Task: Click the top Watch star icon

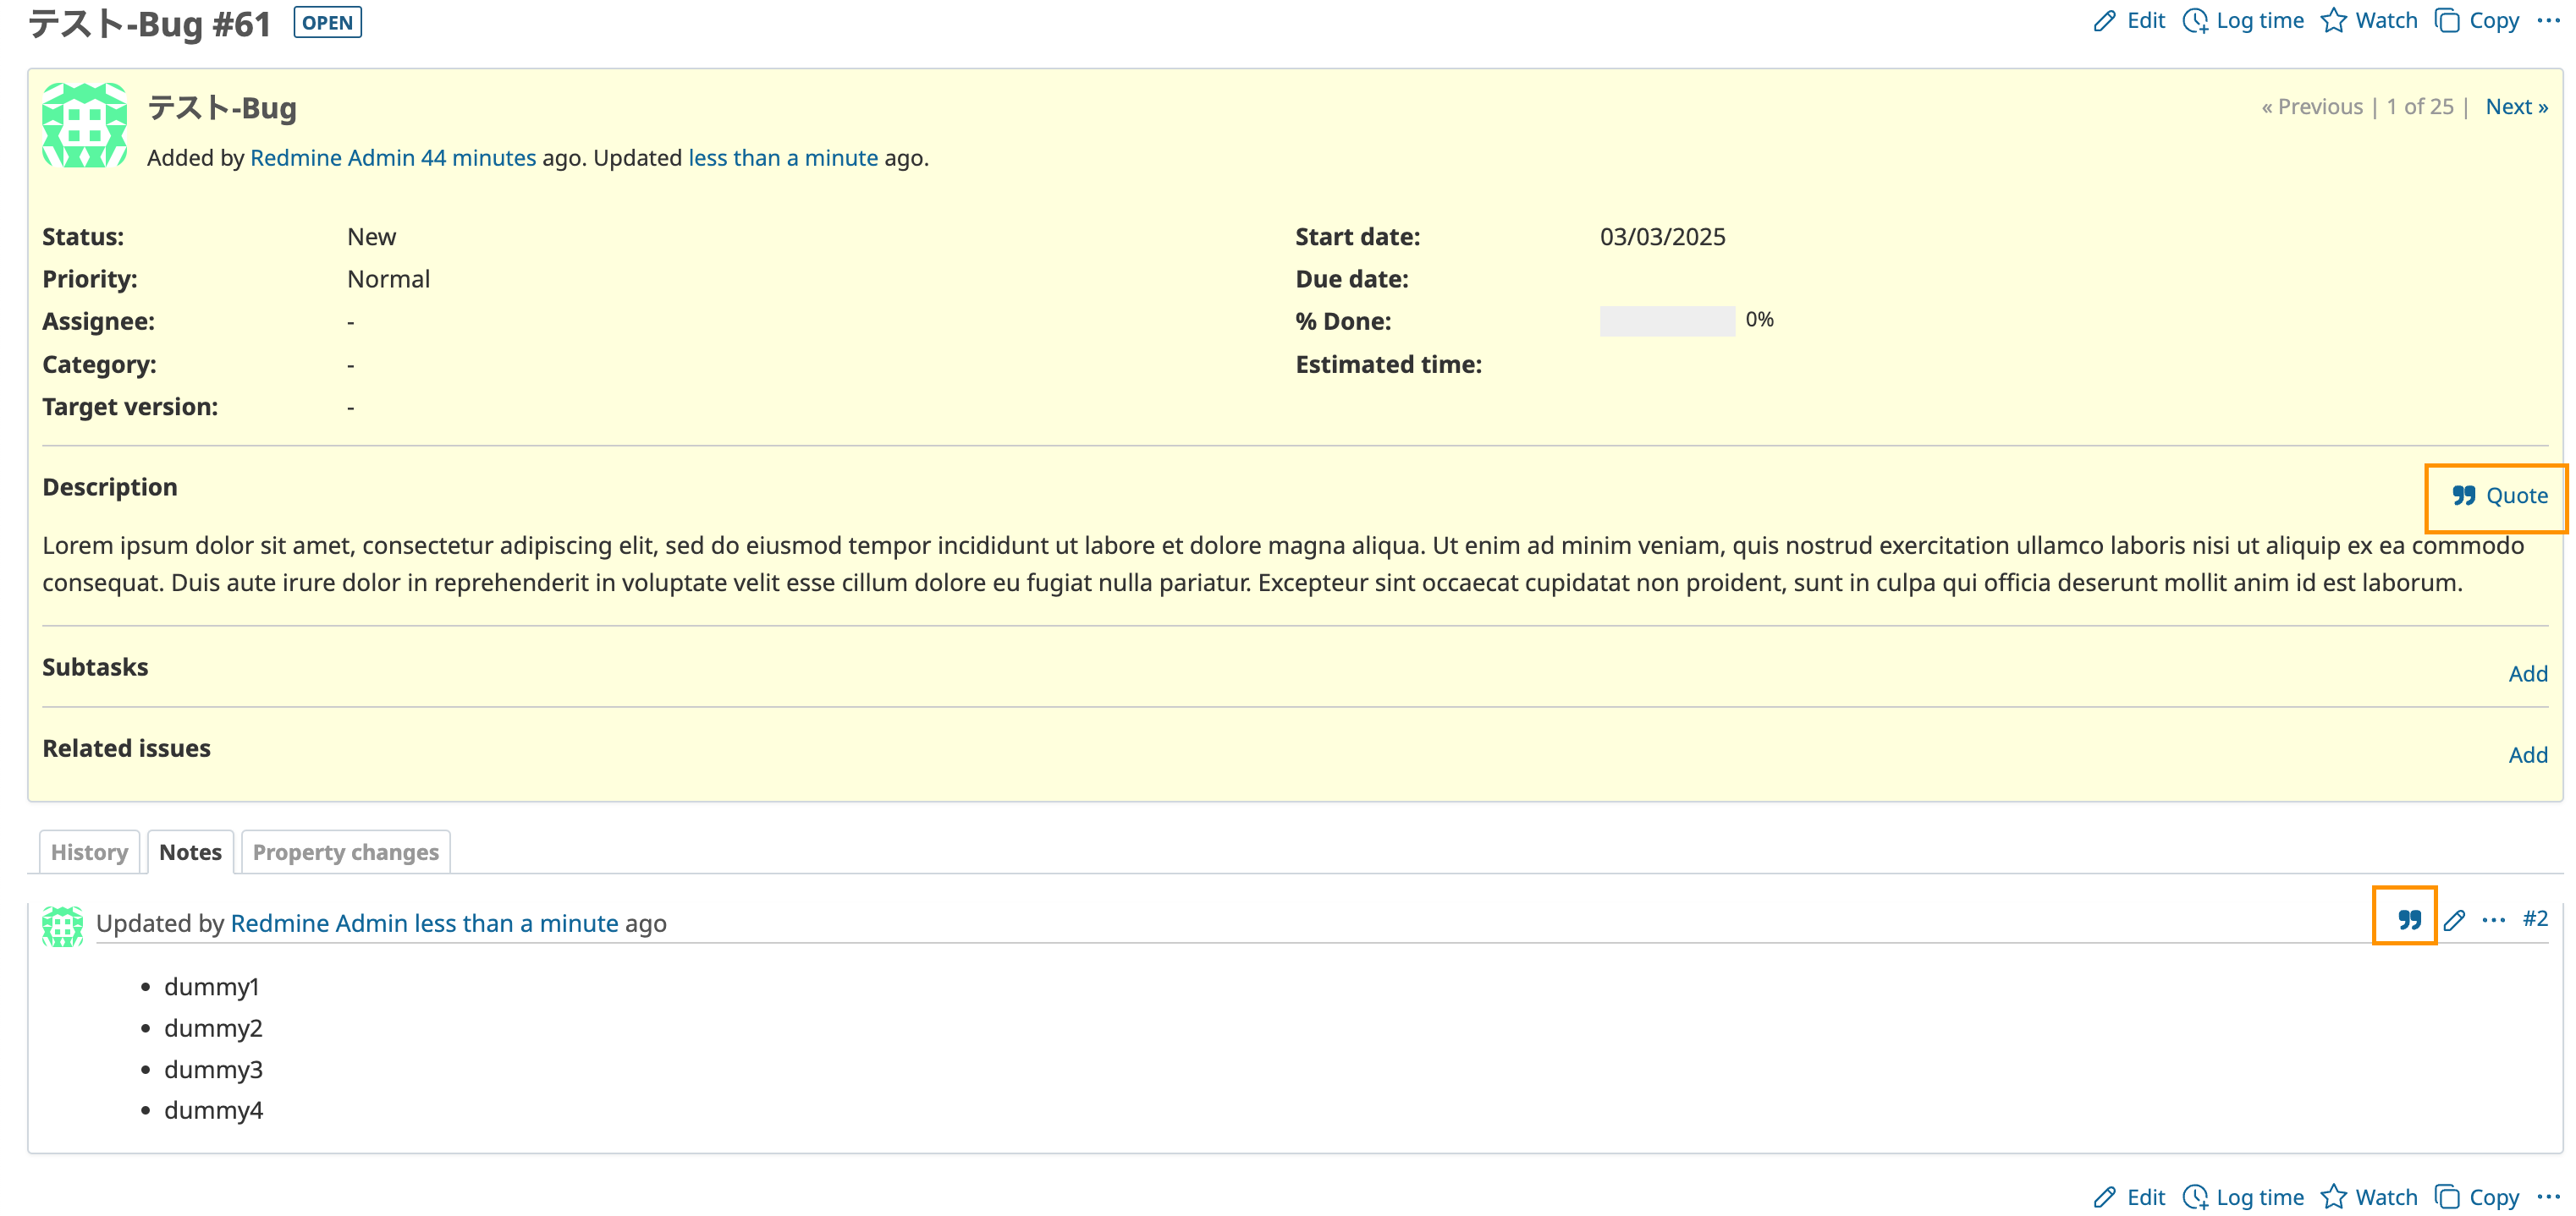Action: point(2333,21)
